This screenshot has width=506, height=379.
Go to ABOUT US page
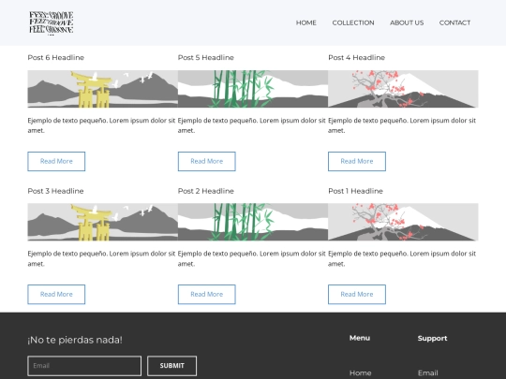(x=407, y=22)
